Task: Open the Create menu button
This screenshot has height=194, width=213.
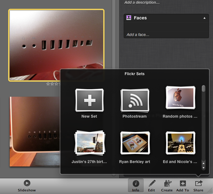Action: click(x=167, y=186)
